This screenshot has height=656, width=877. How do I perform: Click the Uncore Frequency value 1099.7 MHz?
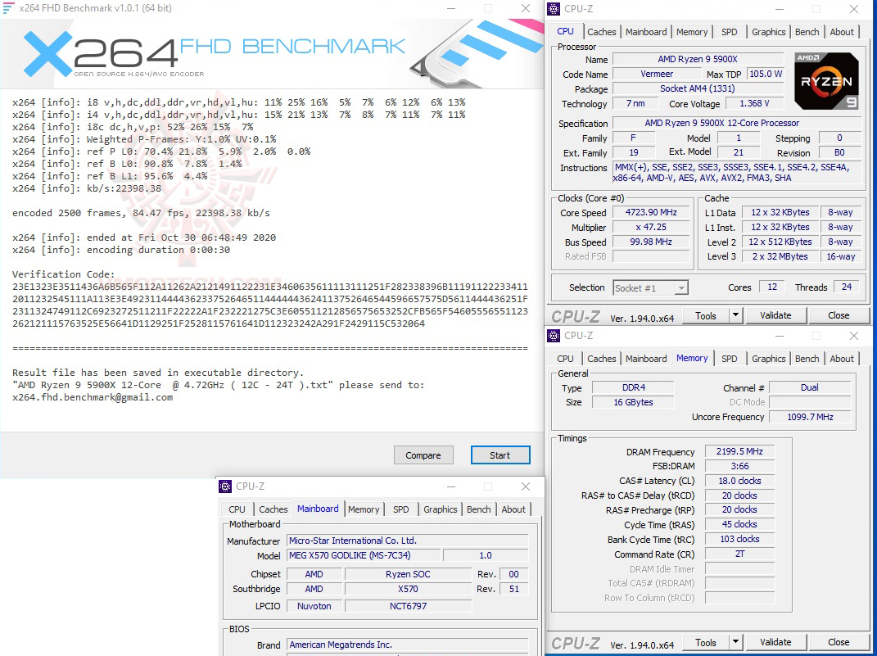pyautogui.click(x=810, y=417)
